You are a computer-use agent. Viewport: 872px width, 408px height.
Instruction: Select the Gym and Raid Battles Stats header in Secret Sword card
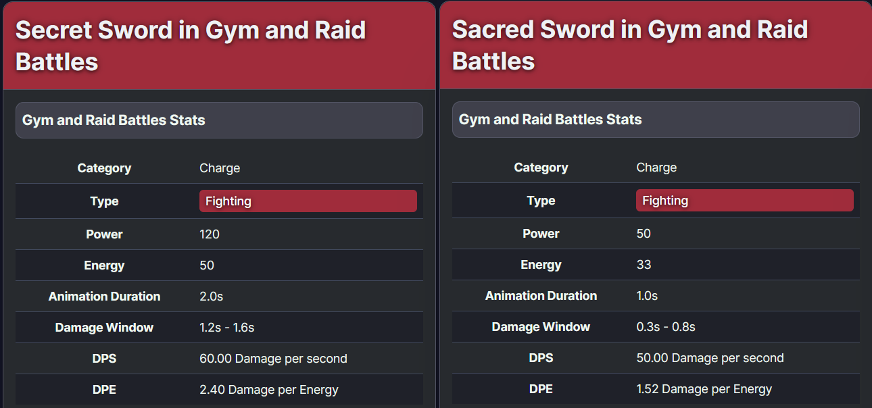click(x=219, y=120)
